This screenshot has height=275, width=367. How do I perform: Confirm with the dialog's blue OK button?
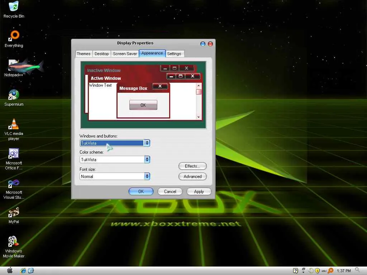click(141, 192)
